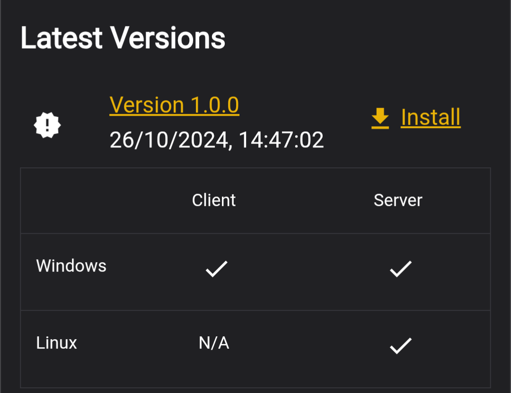
Task: Click the word Versions in the heading
Action: (167, 38)
